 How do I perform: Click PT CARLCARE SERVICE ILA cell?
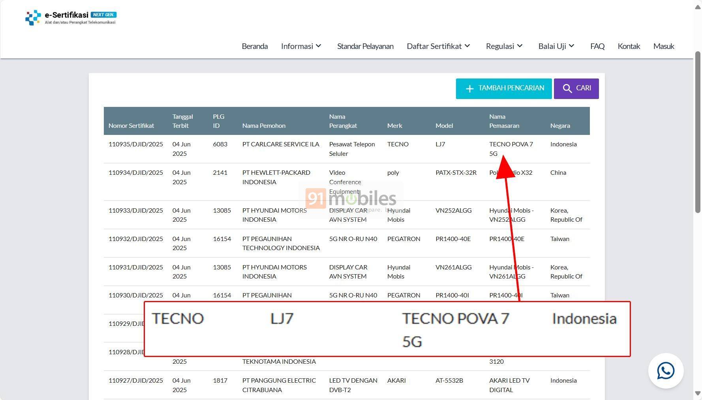pyautogui.click(x=281, y=144)
